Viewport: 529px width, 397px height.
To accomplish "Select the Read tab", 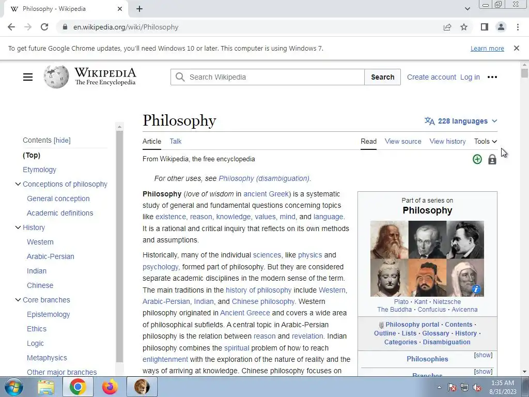I will (x=368, y=142).
